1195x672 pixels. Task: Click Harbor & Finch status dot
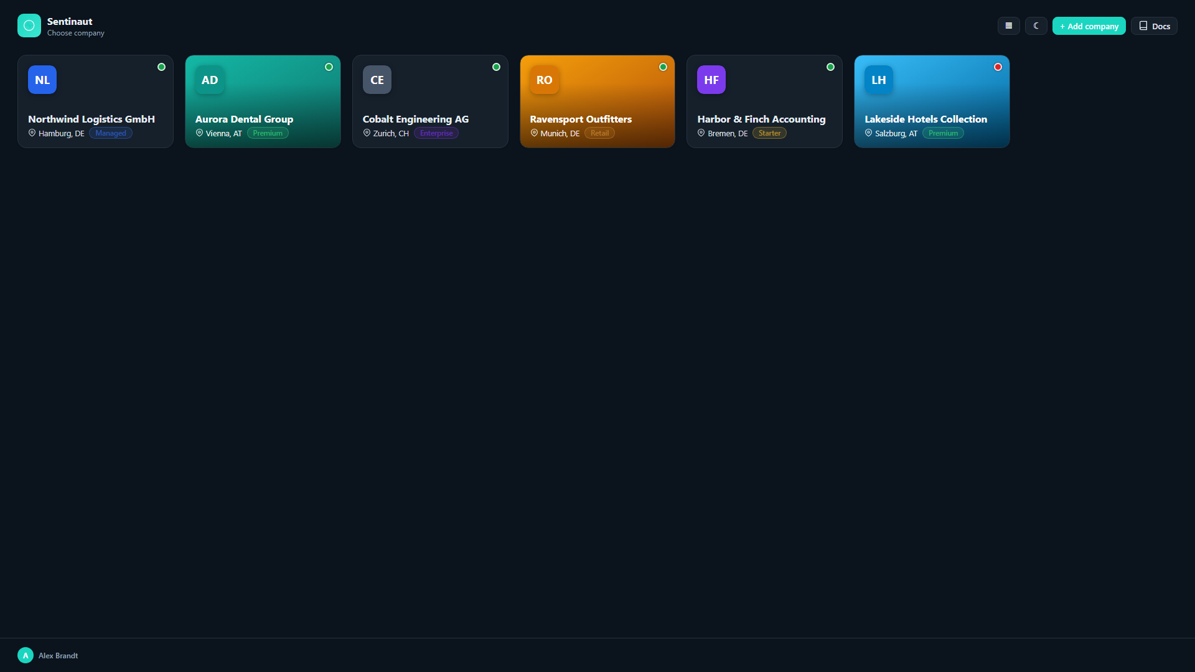click(830, 67)
